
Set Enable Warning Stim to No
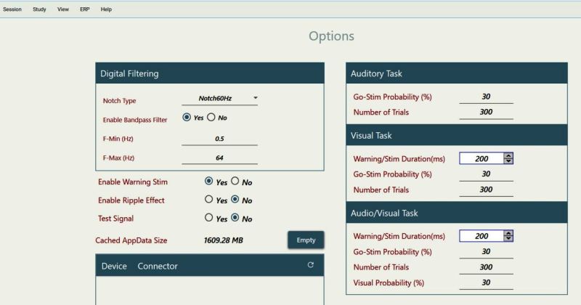235,182
